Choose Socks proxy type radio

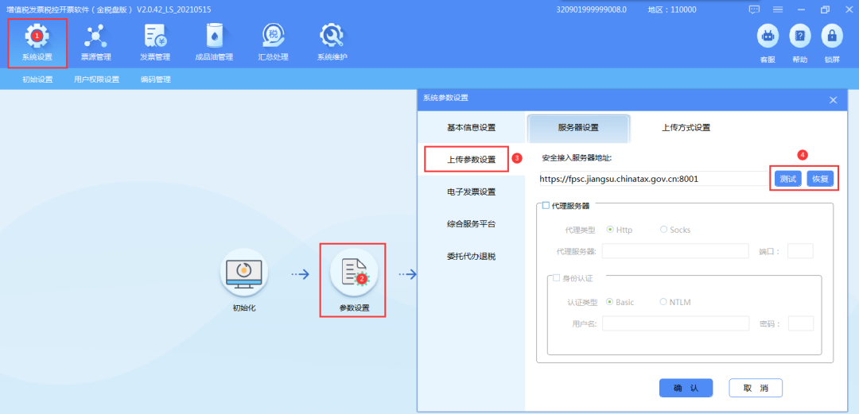click(x=663, y=230)
